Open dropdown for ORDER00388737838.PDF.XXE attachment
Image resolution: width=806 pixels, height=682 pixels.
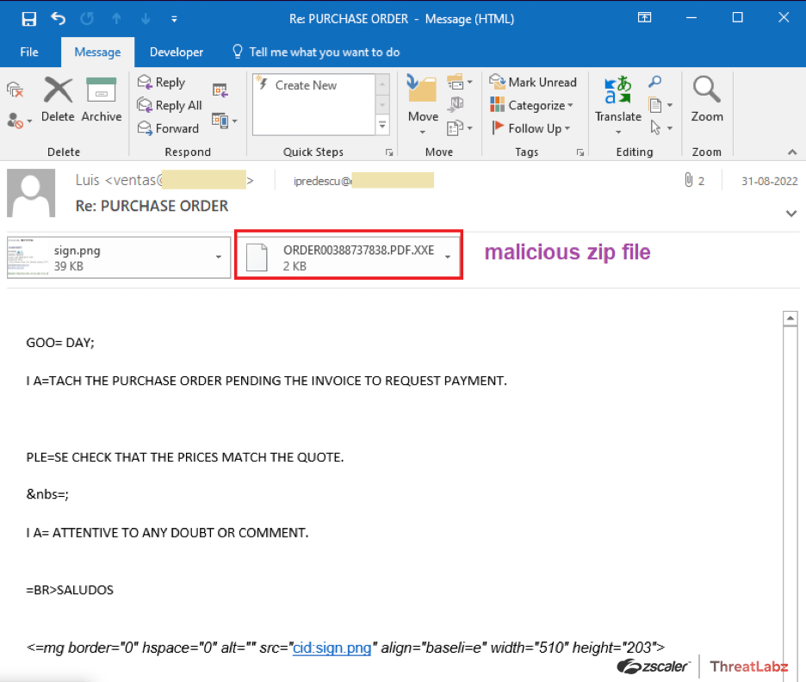(448, 257)
